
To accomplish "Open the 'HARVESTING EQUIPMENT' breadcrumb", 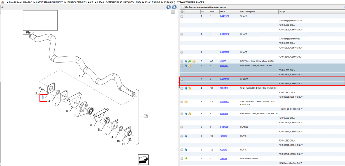I will click(49, 2).
